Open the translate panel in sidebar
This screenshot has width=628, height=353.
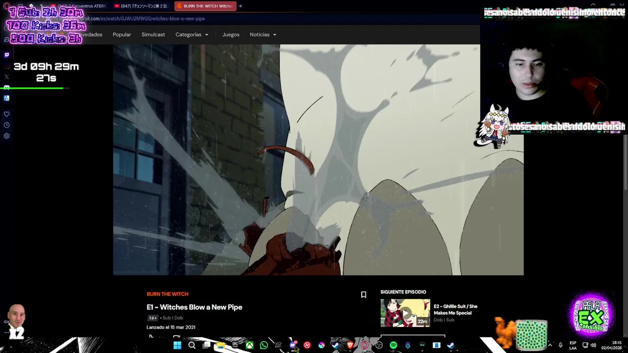coord(6,98)
